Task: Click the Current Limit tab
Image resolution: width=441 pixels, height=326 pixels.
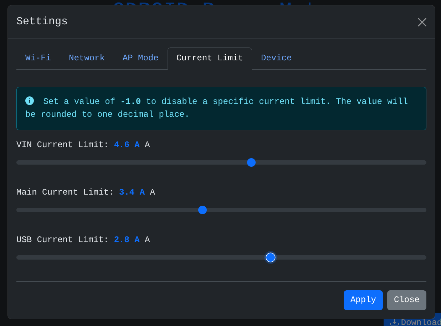Action: tap(210, 58)
